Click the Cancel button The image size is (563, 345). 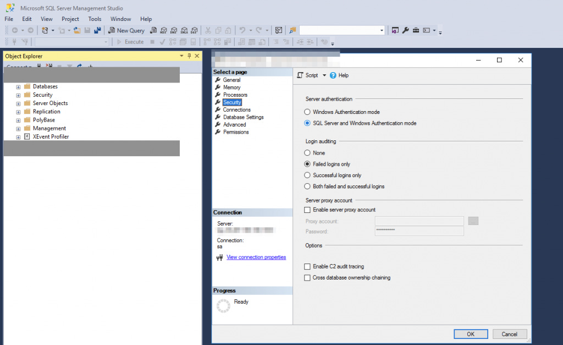tap(510, 334)
